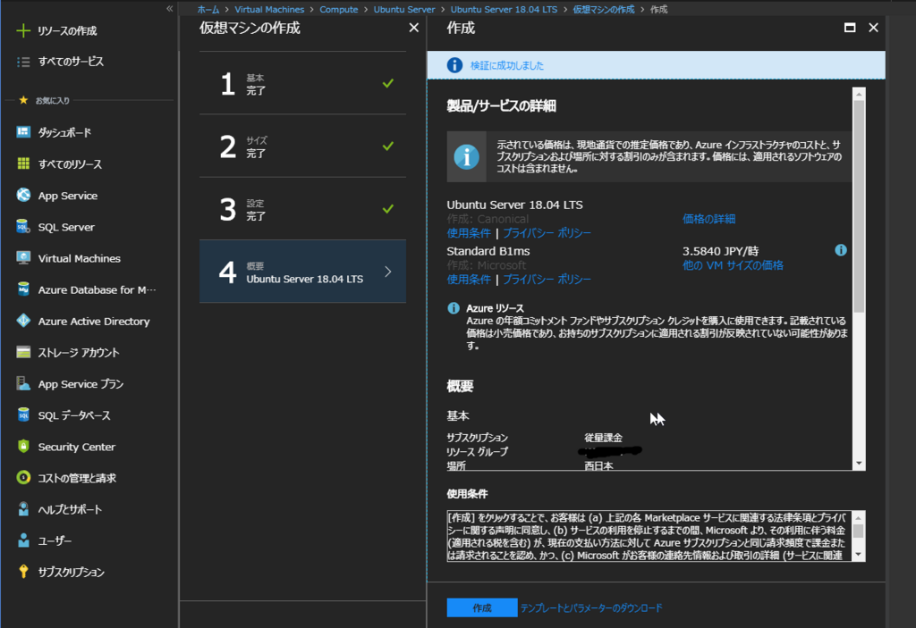Maximize the Create blade
This screenshot has height=628, width=916.
click(x=850, y=28)
